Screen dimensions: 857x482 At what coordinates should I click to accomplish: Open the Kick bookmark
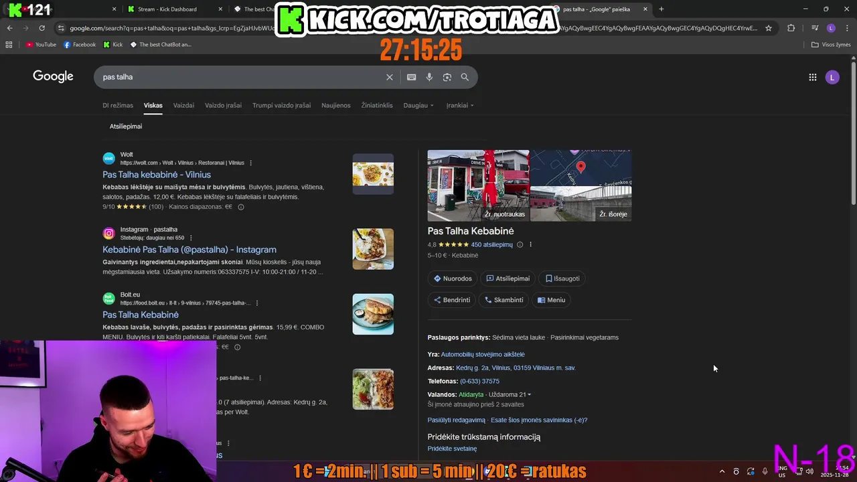(113, 45)
